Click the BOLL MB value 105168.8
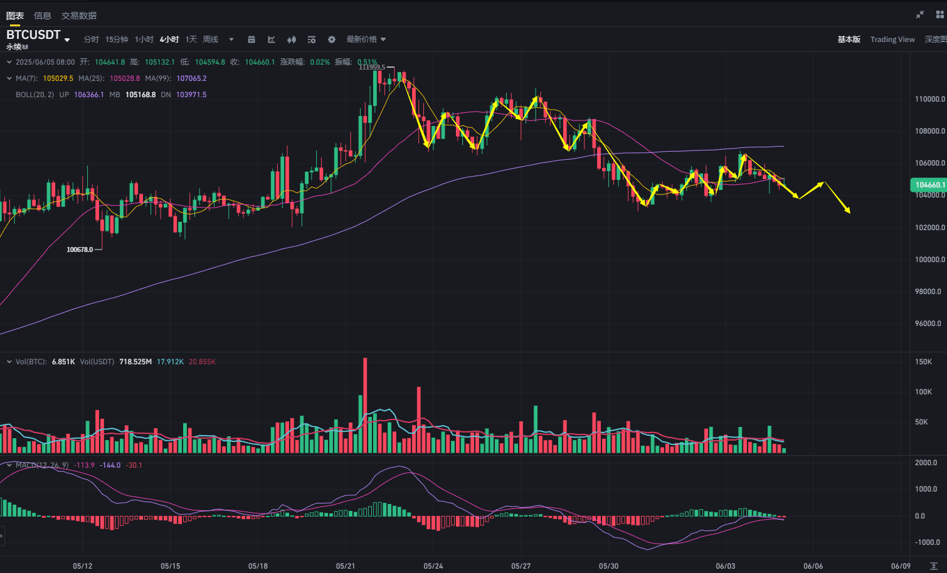 tap(140, 95)
